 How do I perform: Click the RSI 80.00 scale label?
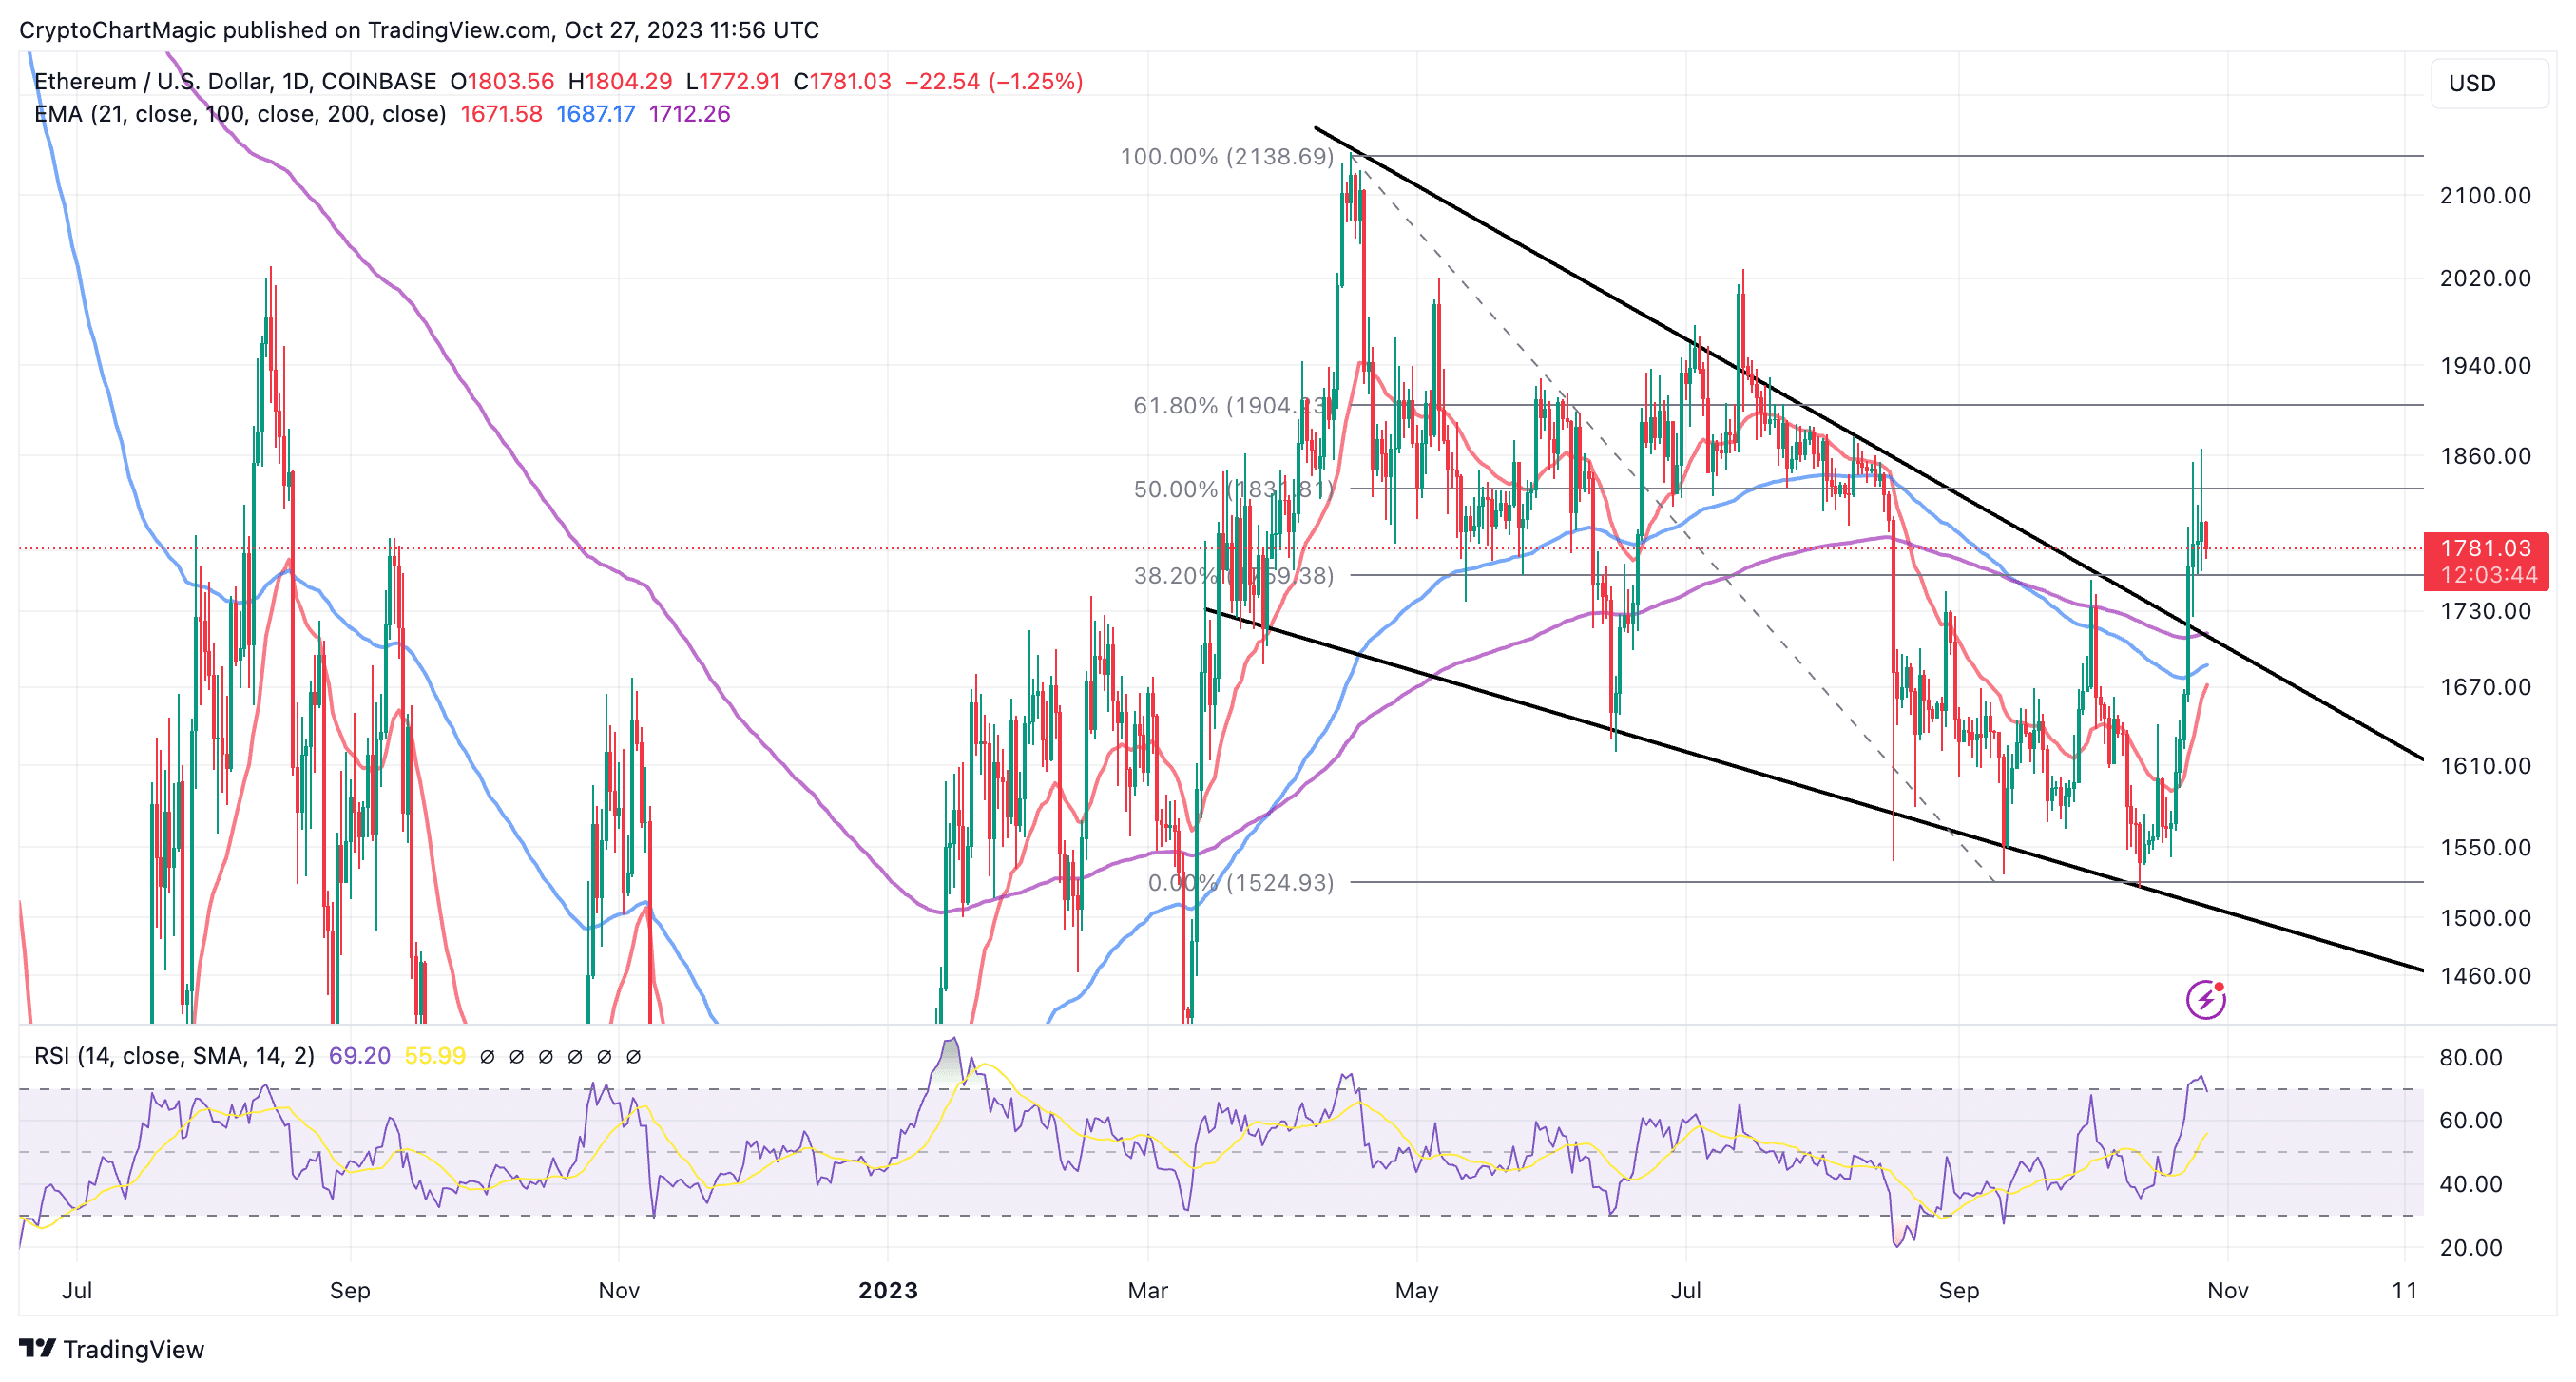click(x=2470, y=1058)
